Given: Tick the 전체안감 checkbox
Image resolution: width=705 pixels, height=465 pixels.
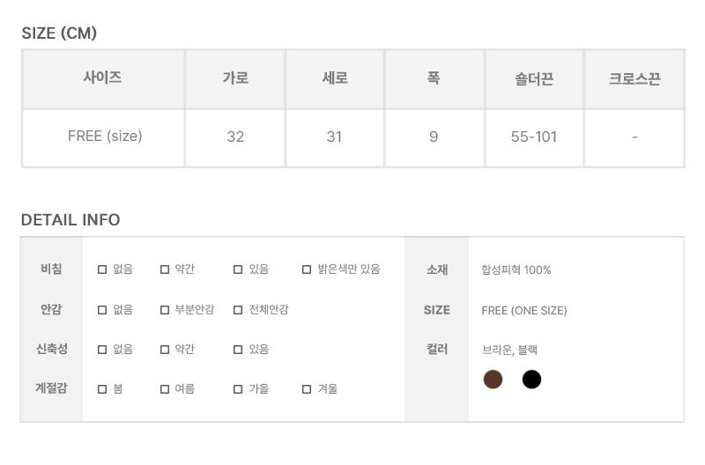Looking at the screenshot, I should [x=238, y=310].
